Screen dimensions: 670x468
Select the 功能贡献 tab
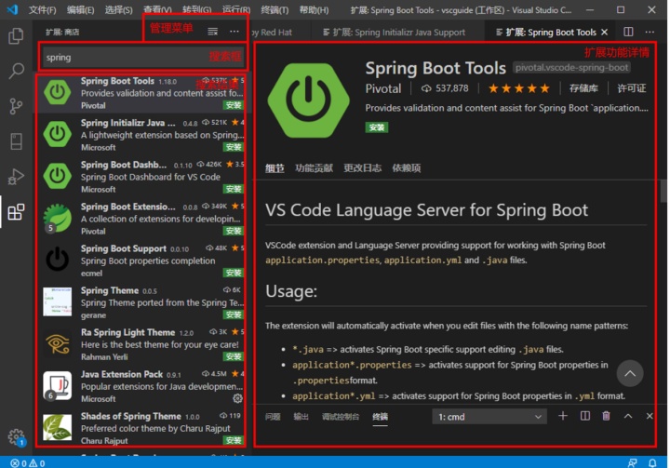click(314, 168)
